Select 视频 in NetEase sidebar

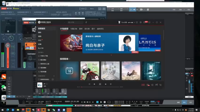coord(40,36)
